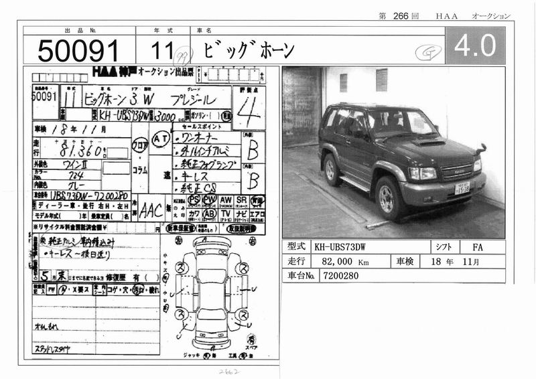The width and height of the screenshot is (536, 379).
Task: Click the circled PW equipment mark
Action: tap(209, 200)
